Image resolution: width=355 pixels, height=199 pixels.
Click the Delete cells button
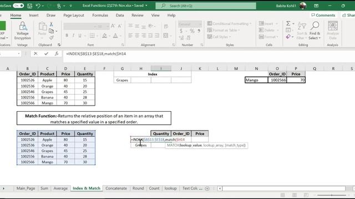click(x=268, y=30)
